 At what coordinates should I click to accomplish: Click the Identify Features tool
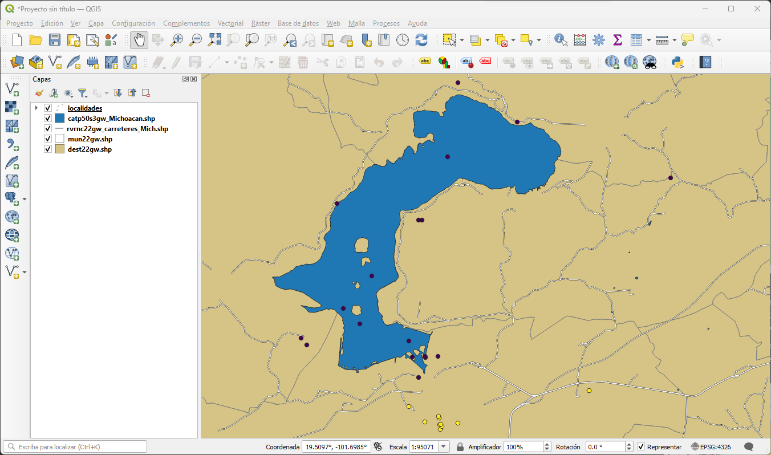(x=561, y=40)
